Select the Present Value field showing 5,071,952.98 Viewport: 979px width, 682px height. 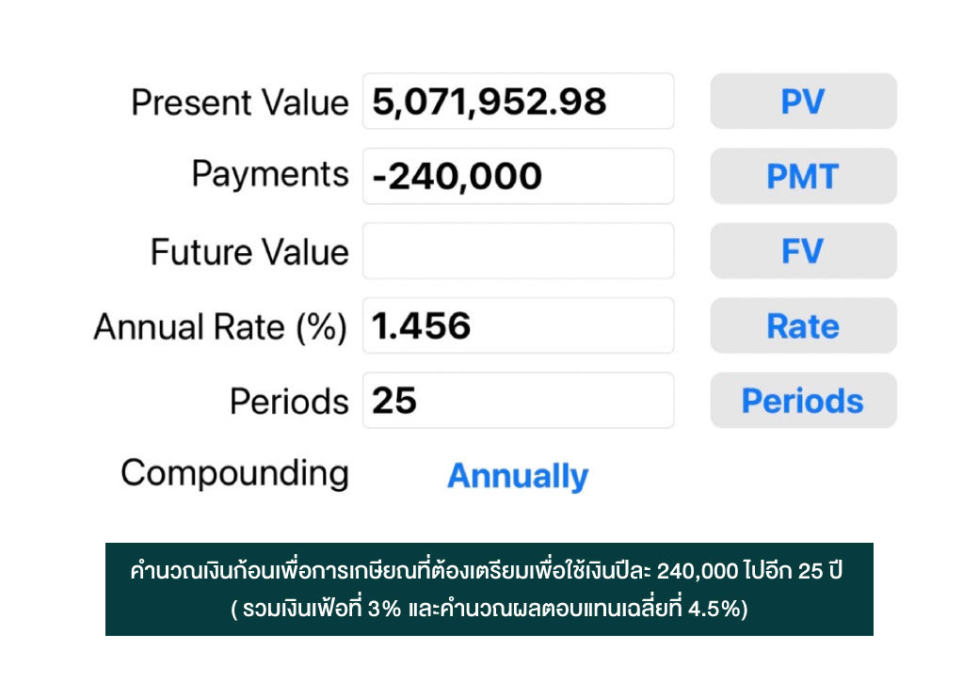tap(519, 101)
